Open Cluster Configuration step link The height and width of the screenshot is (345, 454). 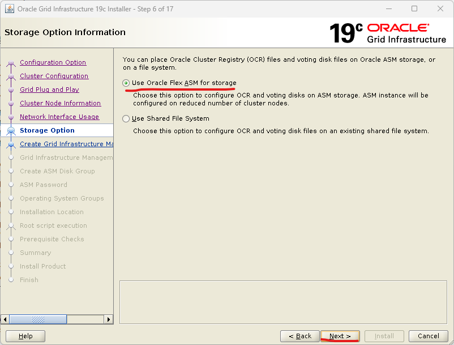tap(54, 76)
